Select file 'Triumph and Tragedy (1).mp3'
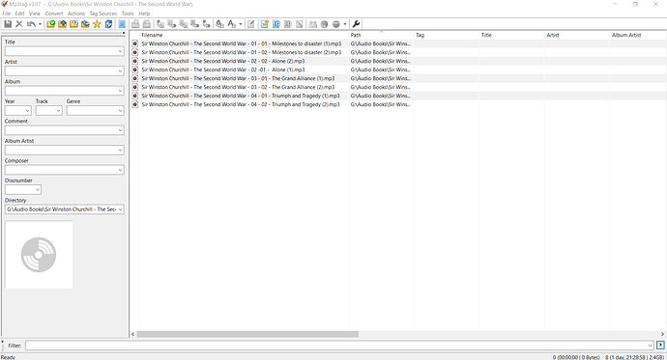The image size is (667, 360). (x=241, y=96)
